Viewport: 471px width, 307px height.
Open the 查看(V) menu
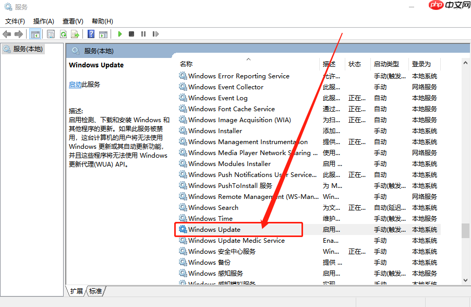73,21
